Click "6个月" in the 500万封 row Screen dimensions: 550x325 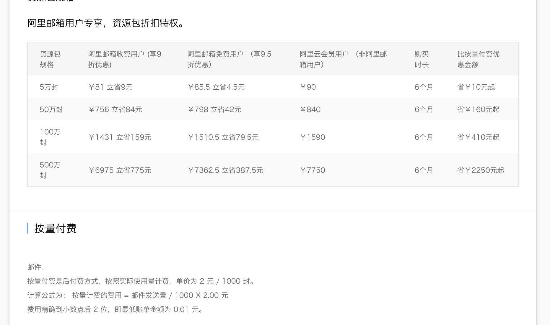click(x=424, y=170)
